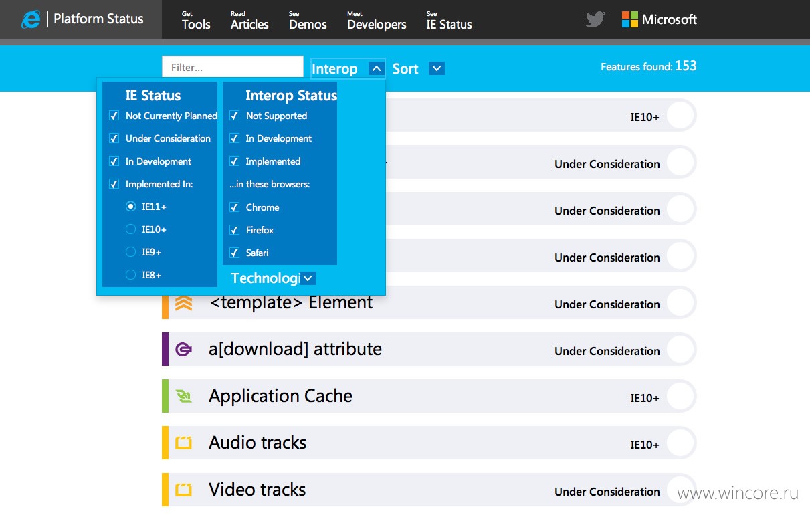Click the yellow icon beside Video tracks

(183, 490)
